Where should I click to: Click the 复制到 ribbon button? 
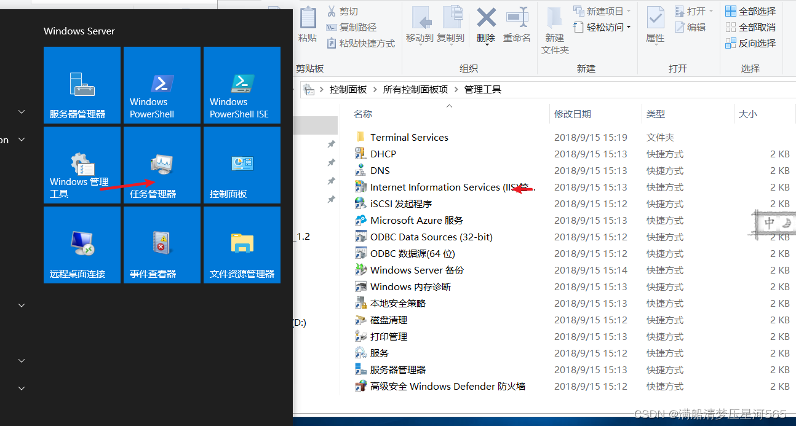[x=450, y=25]
